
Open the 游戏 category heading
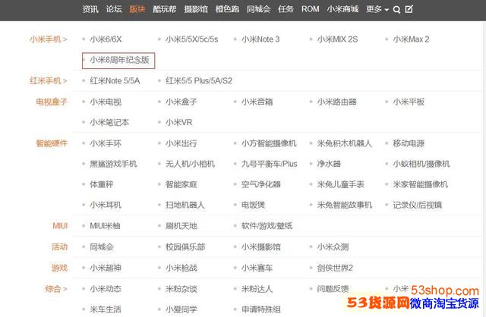[59, 268]
